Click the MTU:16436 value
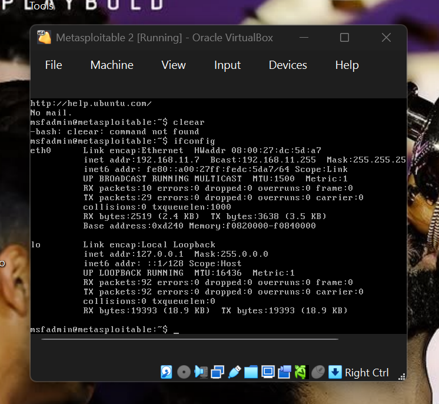Image resolution: width=439 pixels, height=404 pixels. [218, 273]
